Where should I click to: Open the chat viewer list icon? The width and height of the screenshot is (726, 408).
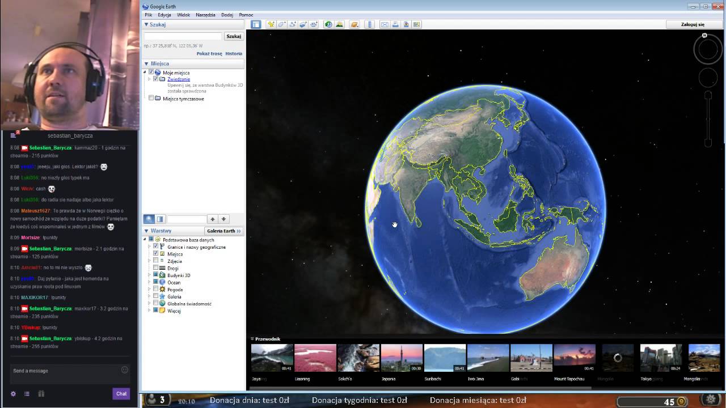point(27,393)
